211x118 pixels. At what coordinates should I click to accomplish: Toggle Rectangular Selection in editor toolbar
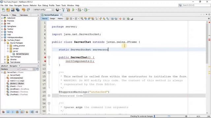tap(96, 19)
